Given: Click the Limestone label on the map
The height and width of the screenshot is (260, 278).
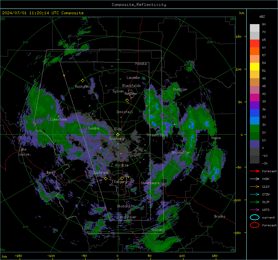Looking at the screenshot, I should [x=58, y=119].
